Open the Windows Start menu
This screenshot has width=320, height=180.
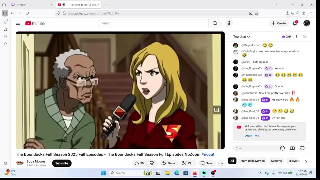(x=103, y=173)
